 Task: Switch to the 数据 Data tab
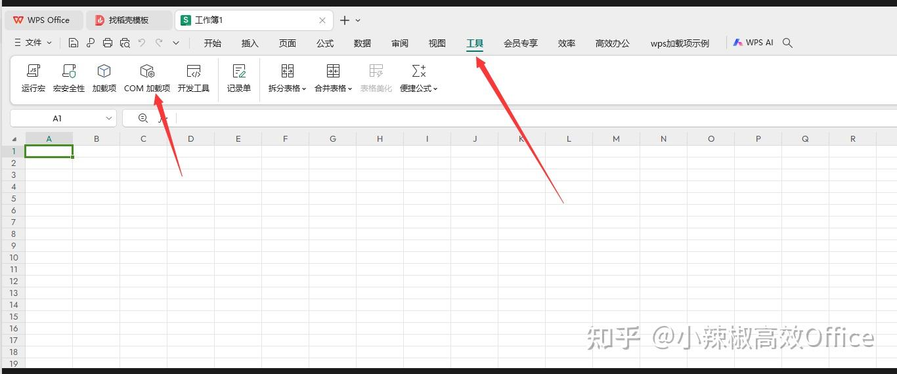[x=362, y=43]
